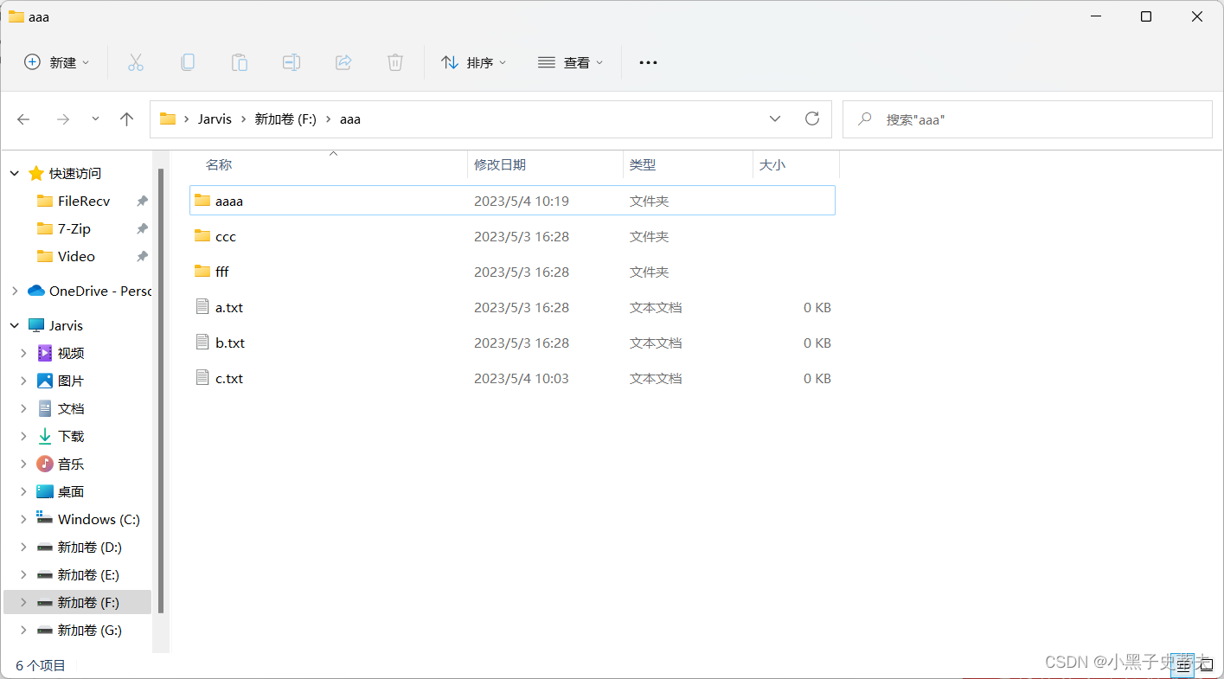Click the Copy icon in toolbar
The height and width of the screenshot is (679, 1224).
pos(187,62)
